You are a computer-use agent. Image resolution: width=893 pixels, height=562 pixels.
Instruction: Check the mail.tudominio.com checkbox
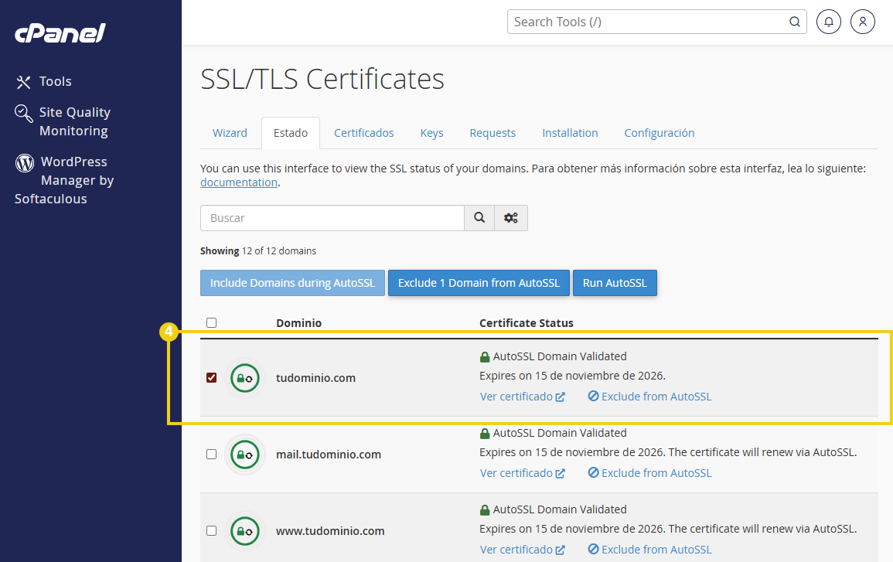211,455
